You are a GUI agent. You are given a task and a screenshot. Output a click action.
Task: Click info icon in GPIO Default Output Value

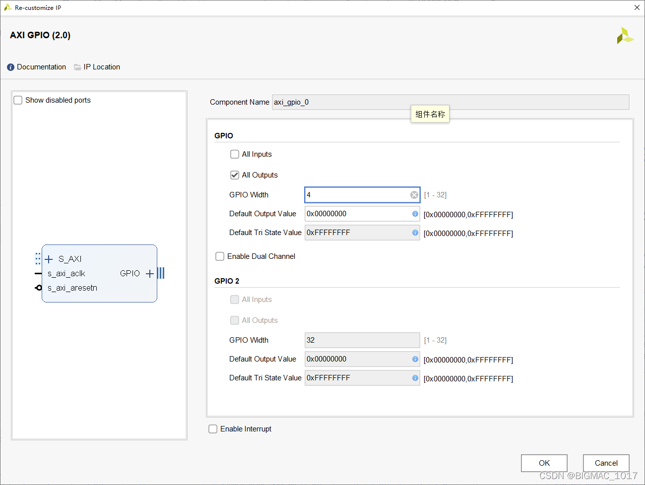click(415, 214)
